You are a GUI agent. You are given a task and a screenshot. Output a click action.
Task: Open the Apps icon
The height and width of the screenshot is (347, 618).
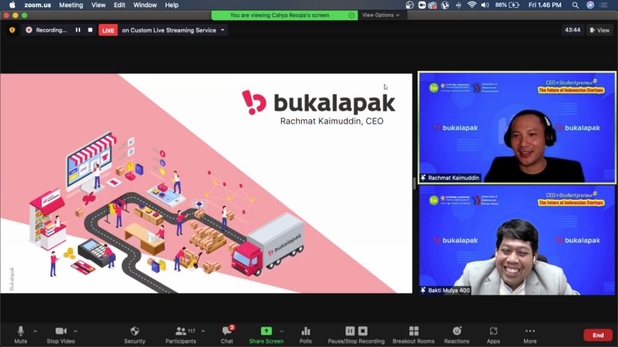coord(493,331)
